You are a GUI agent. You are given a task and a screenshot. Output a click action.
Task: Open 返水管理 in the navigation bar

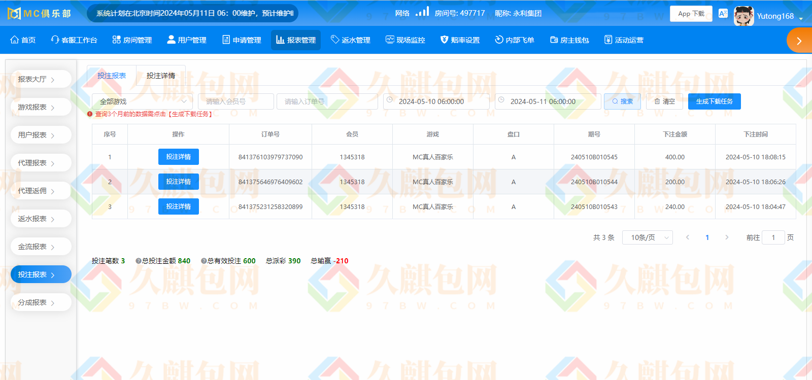(x=351, y=40)
